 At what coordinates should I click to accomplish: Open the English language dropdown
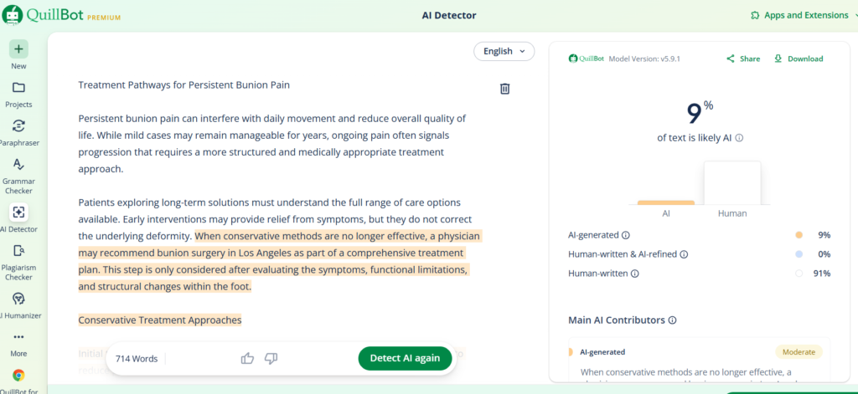504,51
